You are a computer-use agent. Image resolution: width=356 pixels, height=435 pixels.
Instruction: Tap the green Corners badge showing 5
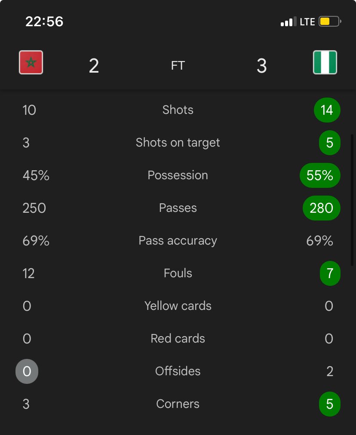(x=330, y=404)
